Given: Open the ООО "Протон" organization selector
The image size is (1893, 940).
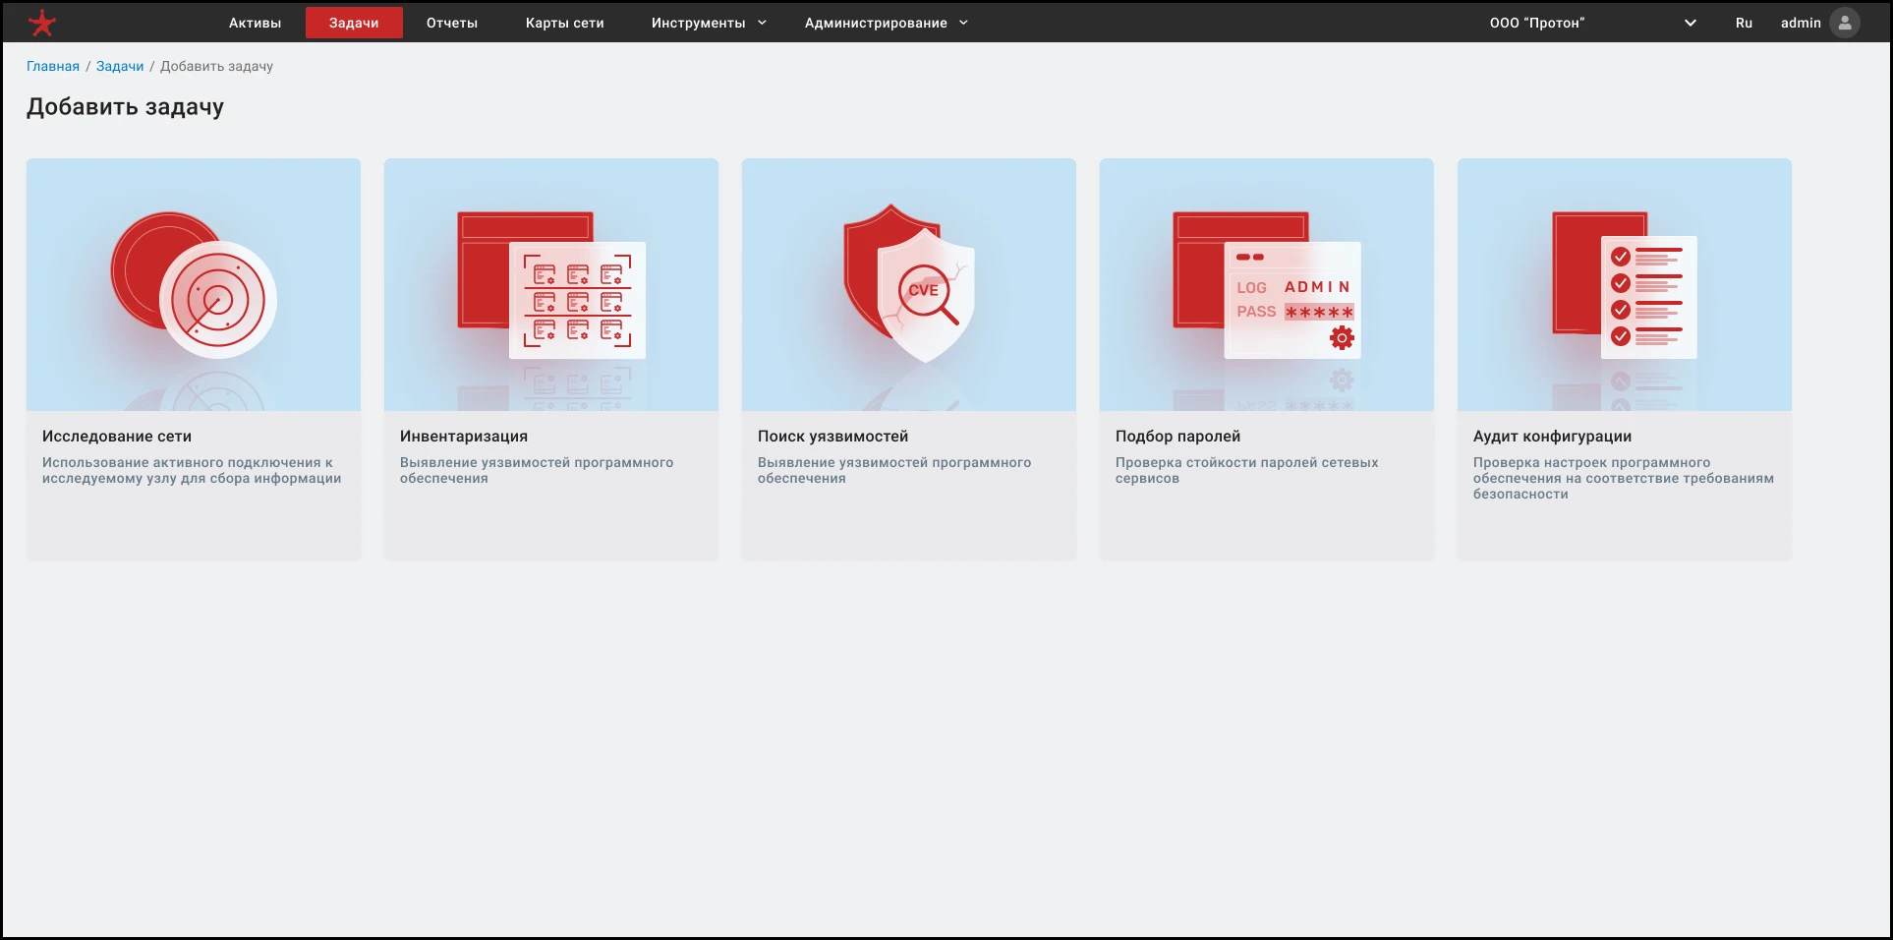Looking at the screenshot, I should pos(1592,23).
